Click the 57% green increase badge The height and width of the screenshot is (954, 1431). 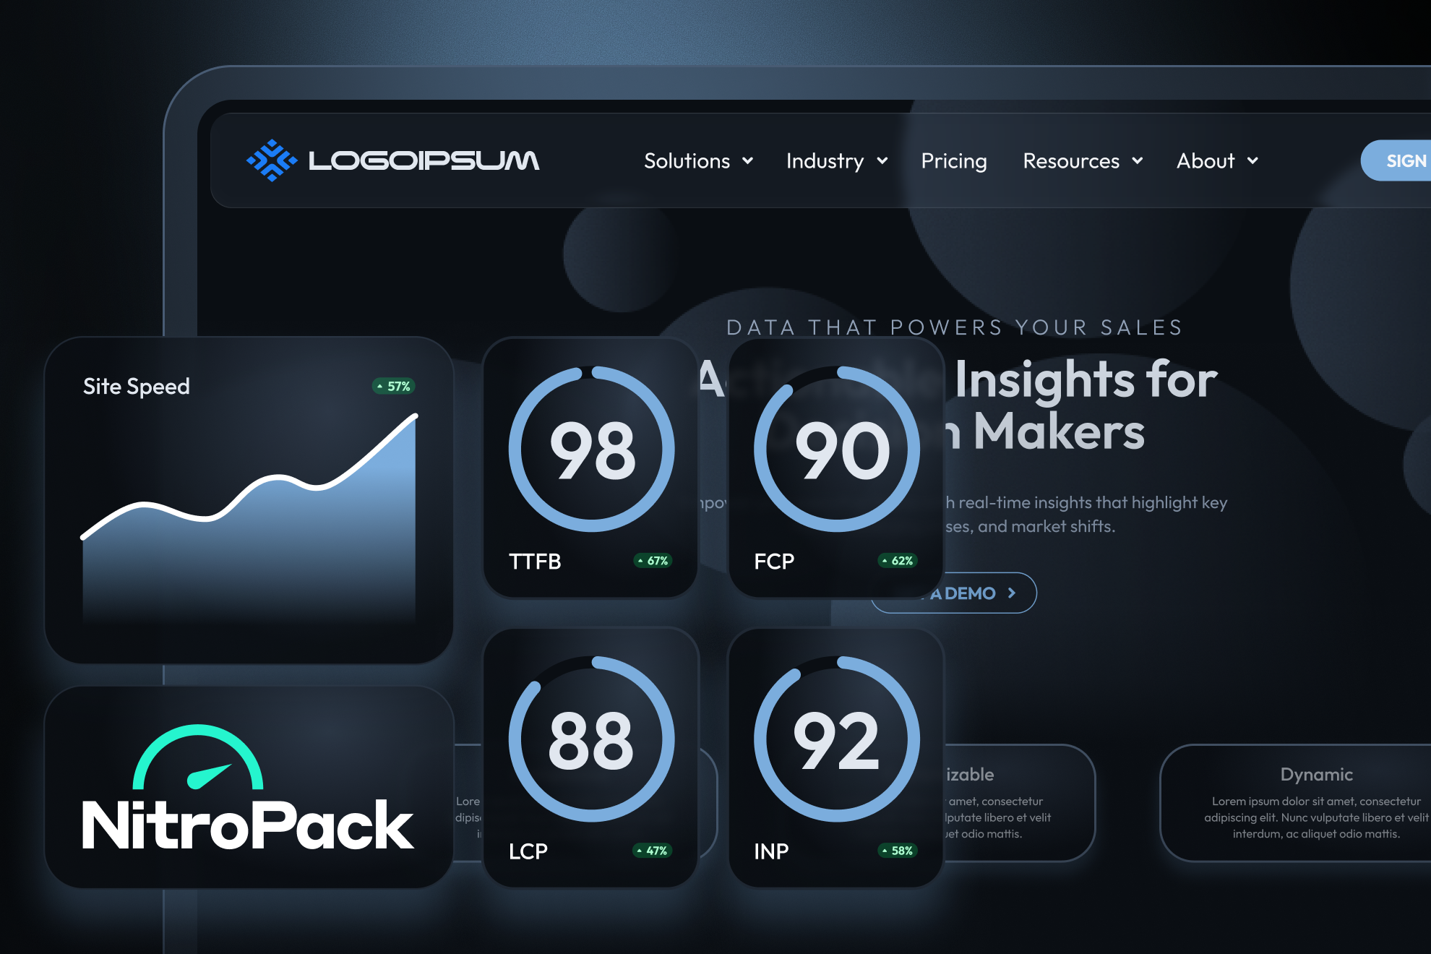[x=394, y=386]
